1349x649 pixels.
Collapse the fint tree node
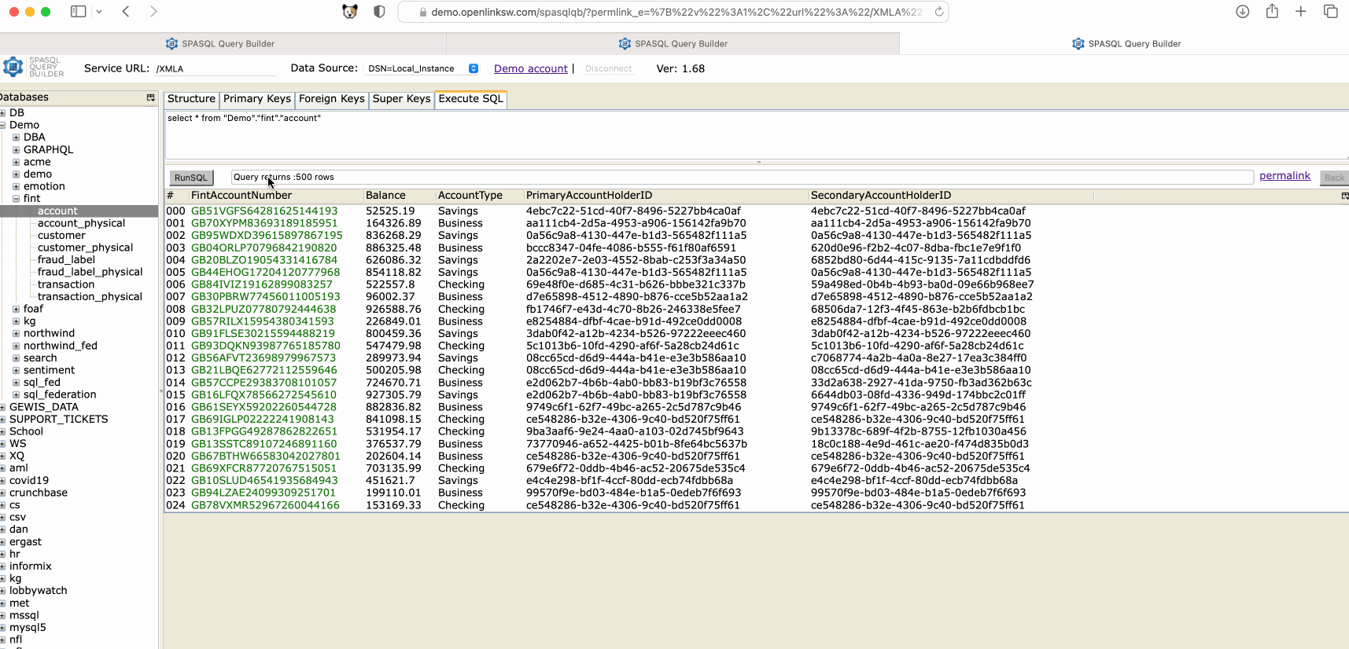[x=17, y=199]
